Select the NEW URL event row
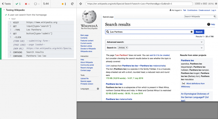The height and width of the screenshot is (119, 218). pyautogui.click(x=41, y=48)
